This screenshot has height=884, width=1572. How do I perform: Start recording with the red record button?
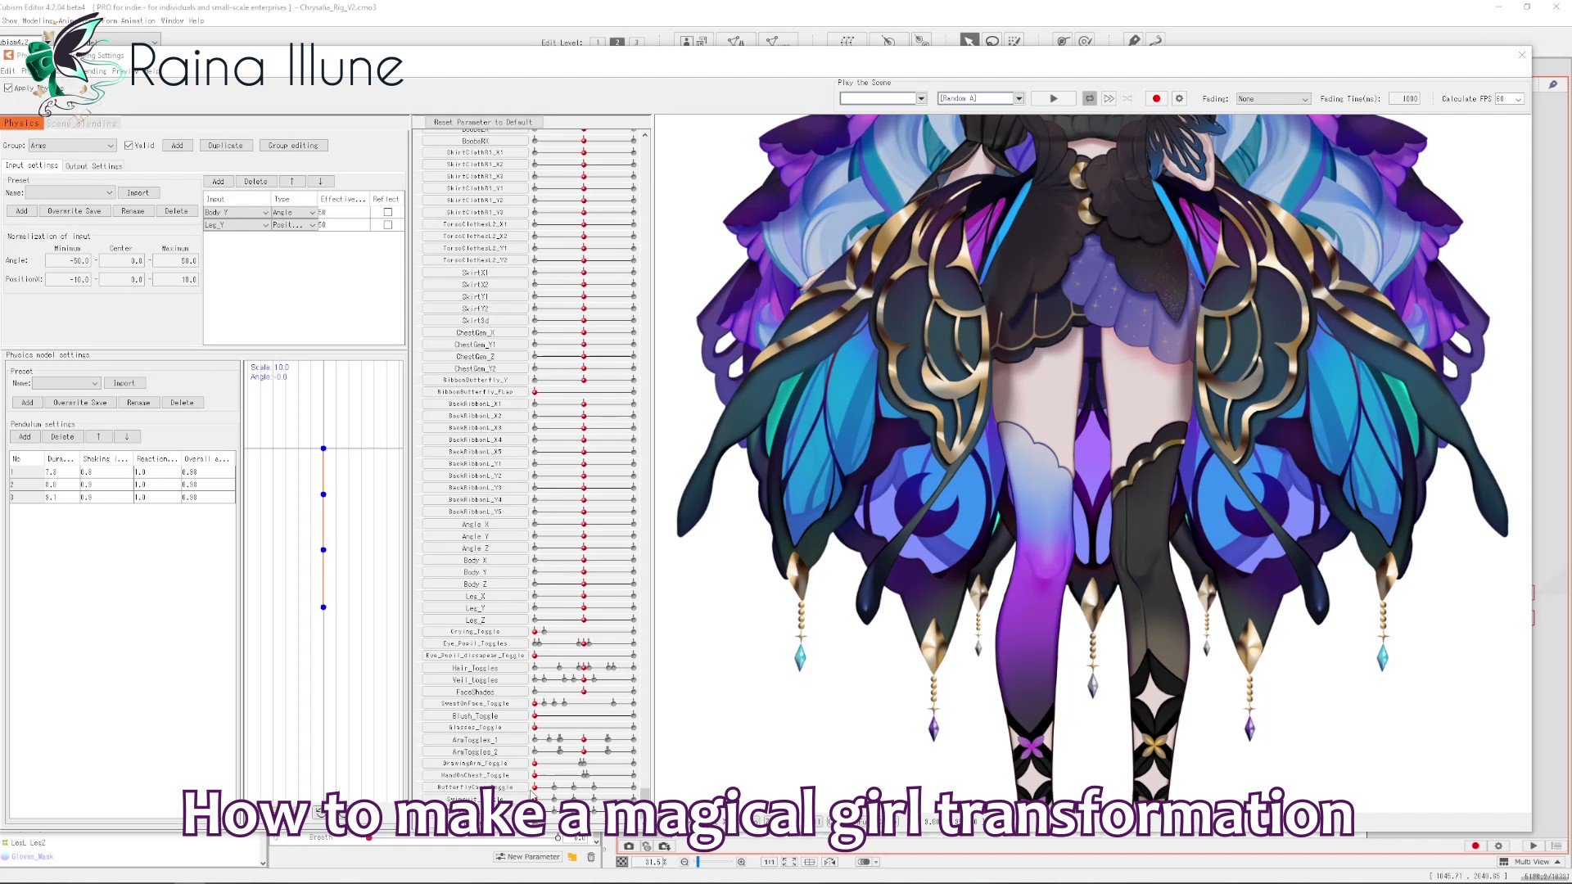tap(1156, 98)
